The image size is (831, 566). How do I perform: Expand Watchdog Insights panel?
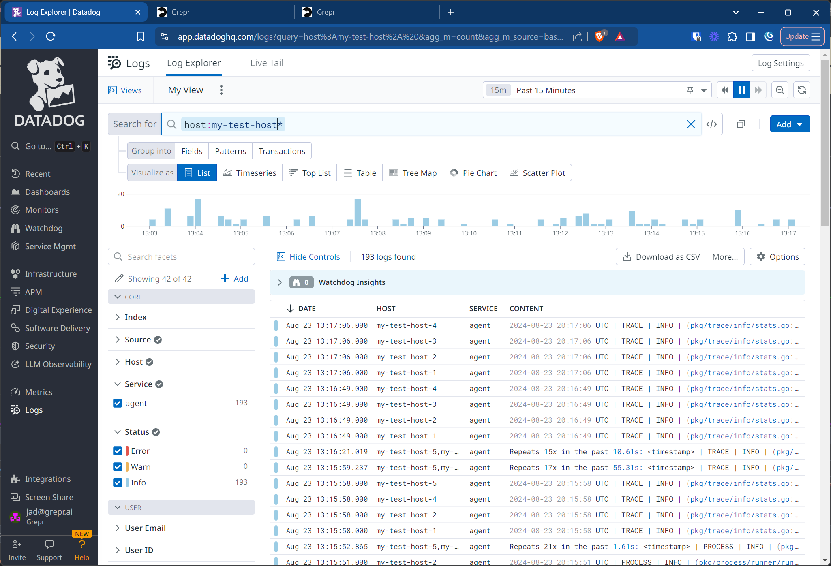280,282
